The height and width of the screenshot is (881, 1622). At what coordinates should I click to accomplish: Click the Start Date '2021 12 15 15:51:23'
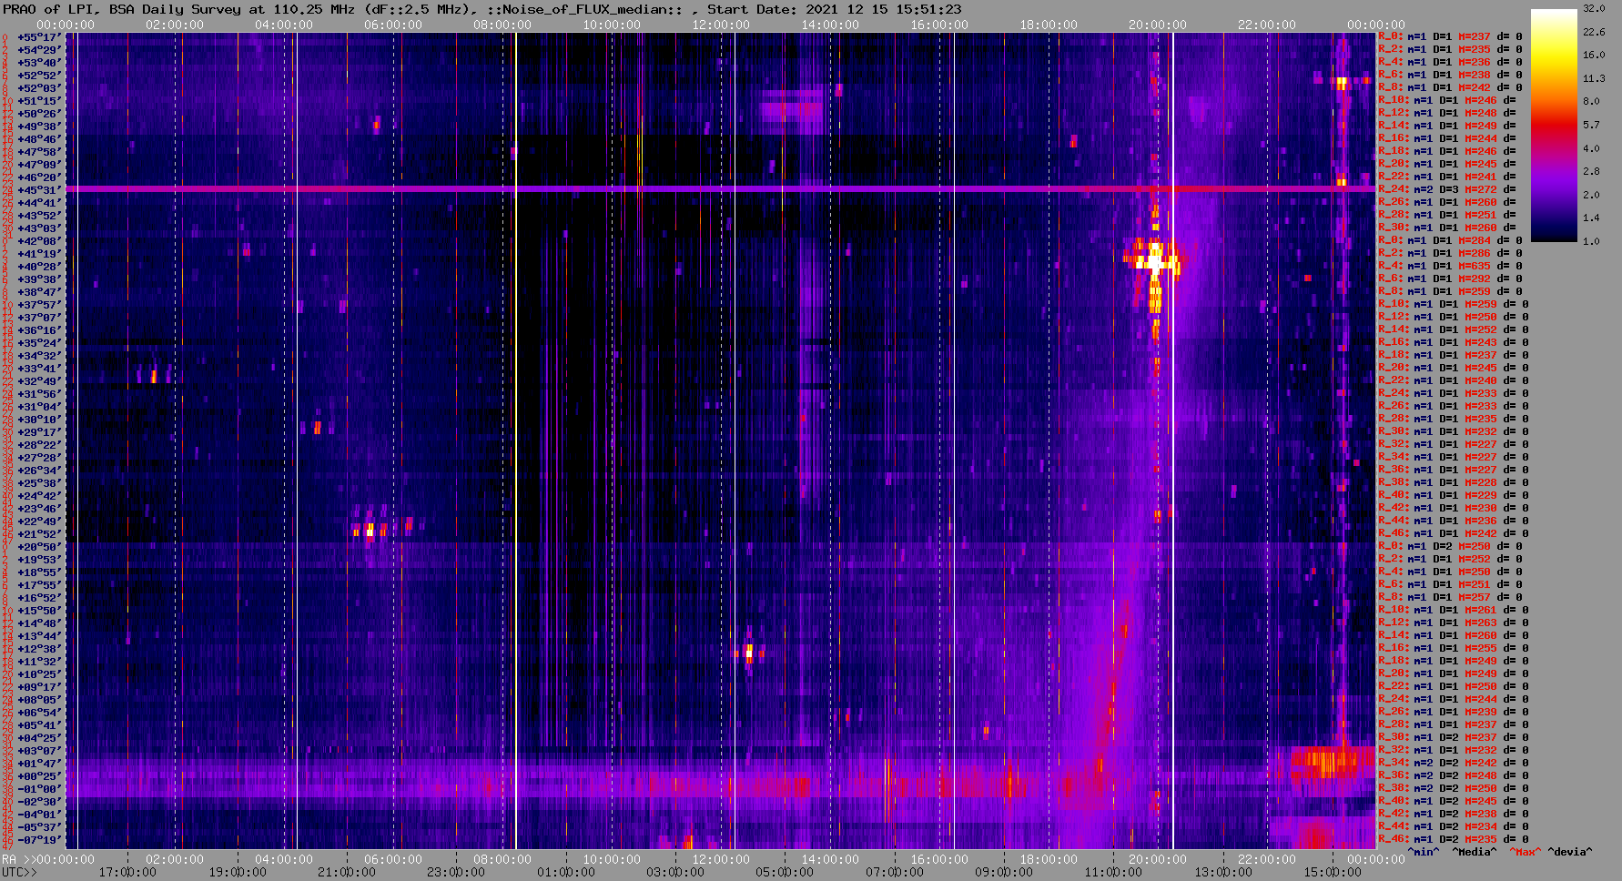coord(883,9)
